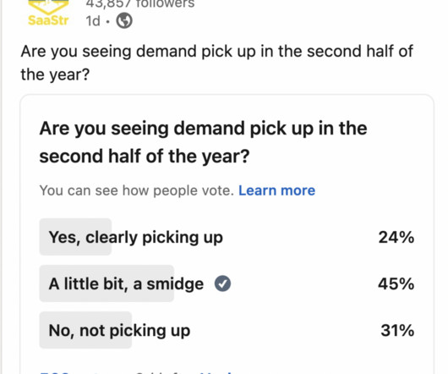Click the globe public-visibility icon

(124, 20)
